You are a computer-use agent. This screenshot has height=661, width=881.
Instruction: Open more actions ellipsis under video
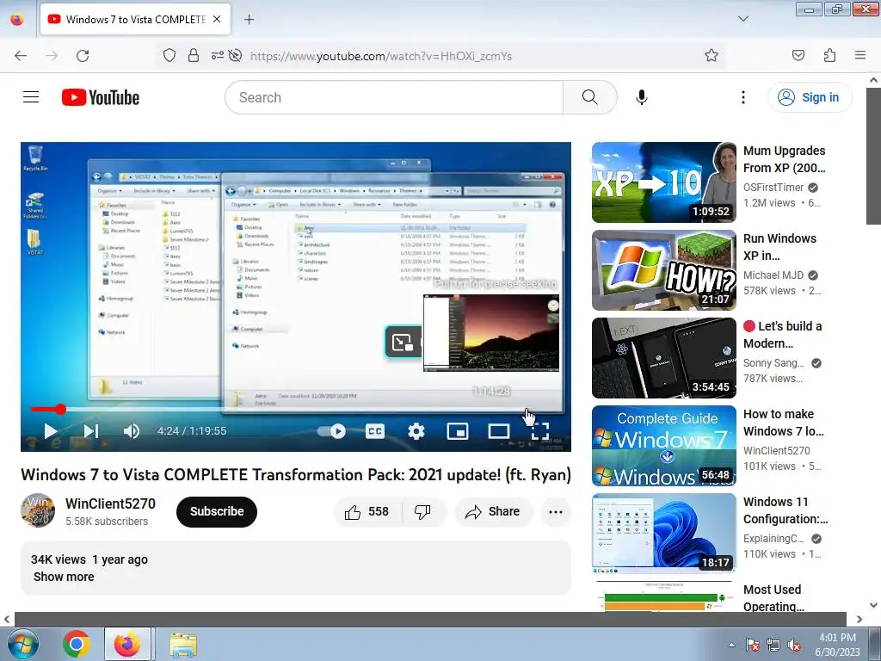[x=556, y=511]
